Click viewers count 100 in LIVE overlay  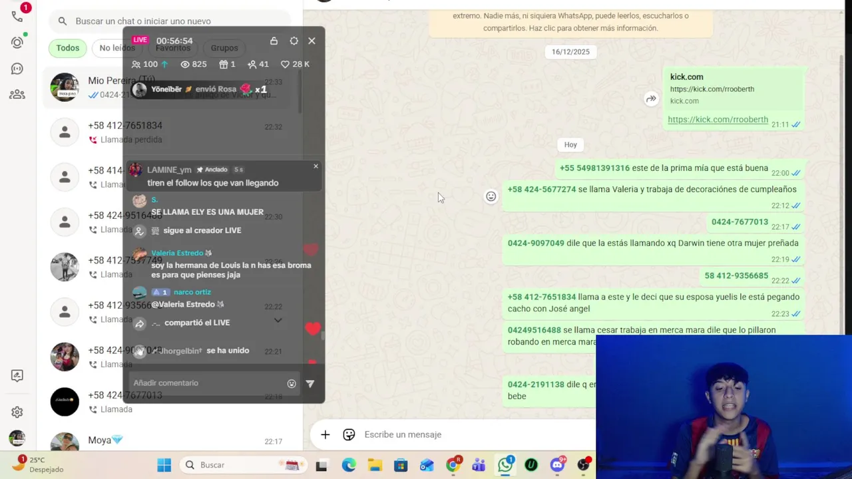pos(150,64)
